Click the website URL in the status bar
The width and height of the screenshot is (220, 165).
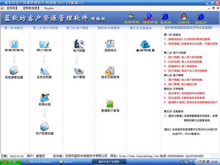139,156
